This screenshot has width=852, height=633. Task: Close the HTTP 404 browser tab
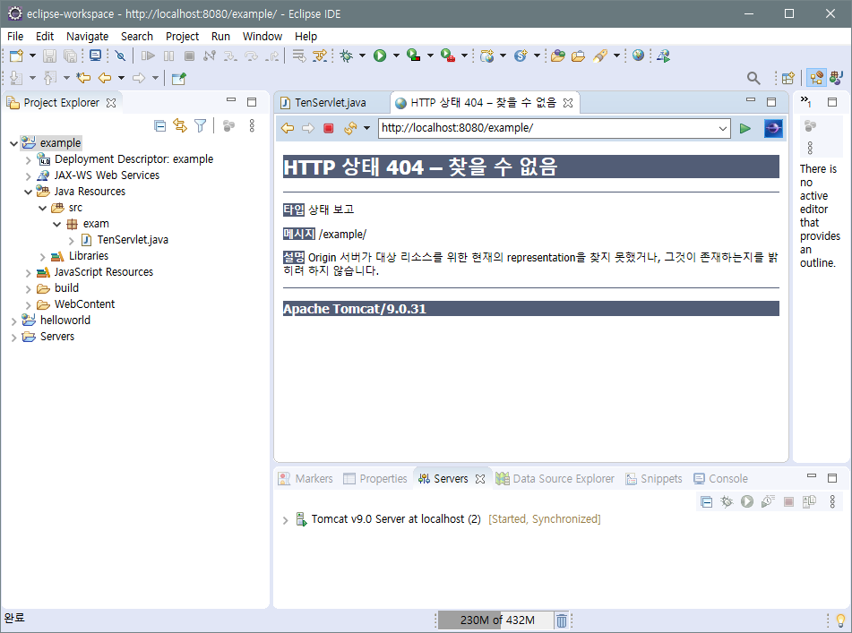568,103
